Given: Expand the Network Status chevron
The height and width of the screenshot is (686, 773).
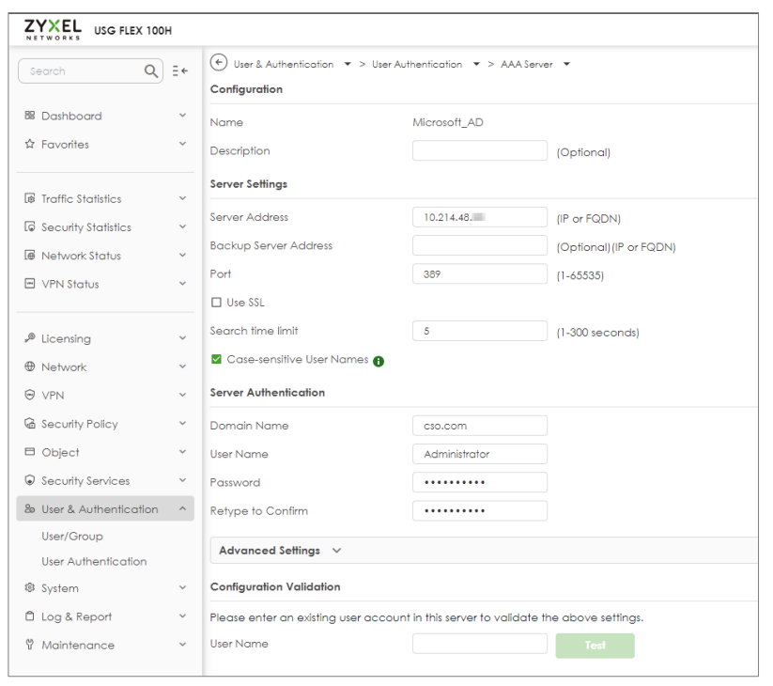Looking at the screenshot, I should (182, 255).
